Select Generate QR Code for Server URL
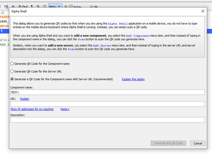 pos(36,71)
